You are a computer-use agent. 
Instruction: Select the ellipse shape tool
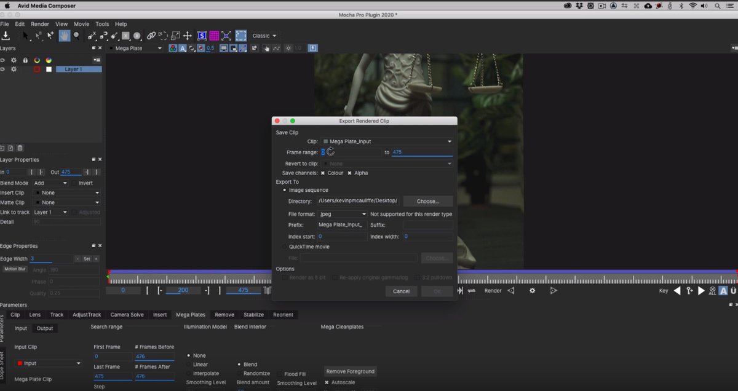[x=137, y=36]
